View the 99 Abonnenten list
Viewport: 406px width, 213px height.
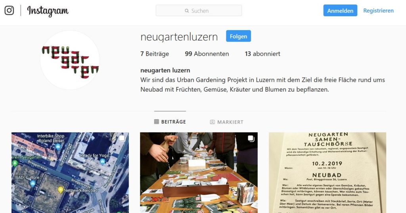coord(207,54)
